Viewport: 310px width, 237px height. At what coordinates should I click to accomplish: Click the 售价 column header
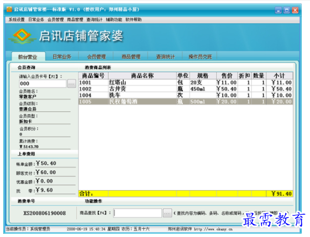[x=227, y=76]
